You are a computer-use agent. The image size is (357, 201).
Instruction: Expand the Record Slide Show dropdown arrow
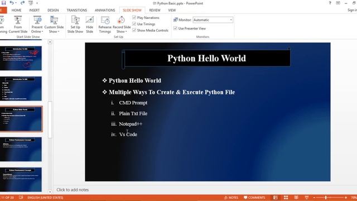coord(126,32)
